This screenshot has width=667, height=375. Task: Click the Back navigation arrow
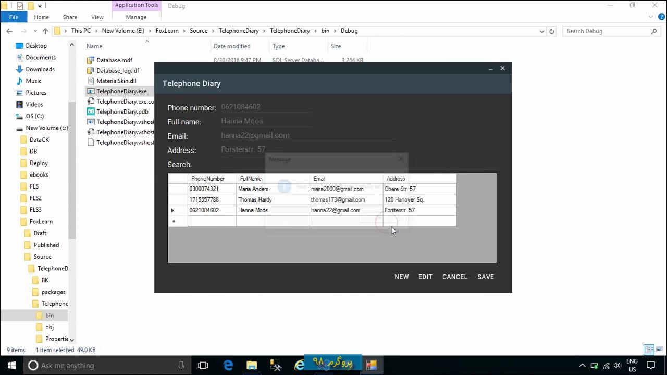point(9,31)
